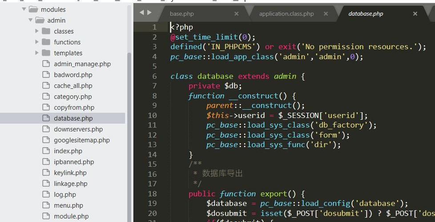Click file icon beside log.php
Viewport: 435px width, 222px height.
(46, 194)
